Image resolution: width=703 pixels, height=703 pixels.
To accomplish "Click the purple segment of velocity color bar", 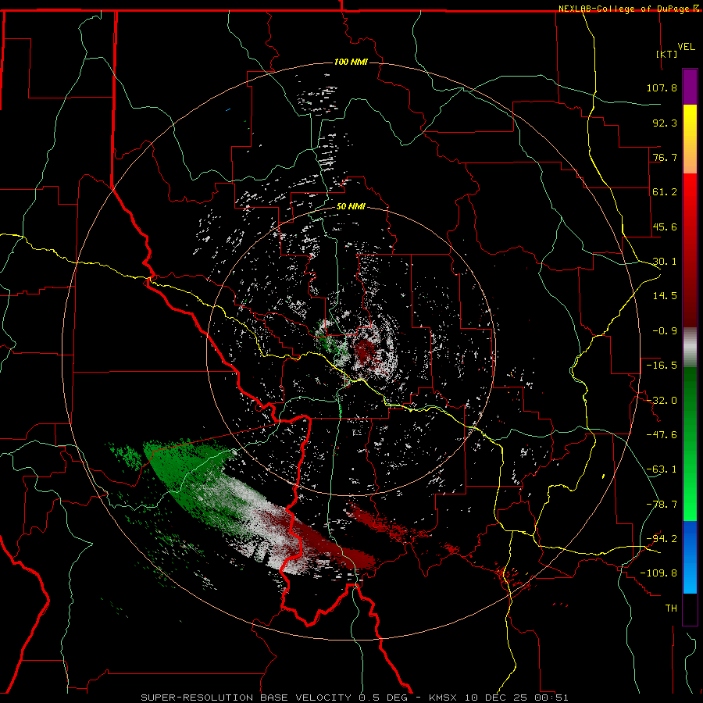I will click(690, 87).
